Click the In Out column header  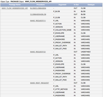[76, 5]
